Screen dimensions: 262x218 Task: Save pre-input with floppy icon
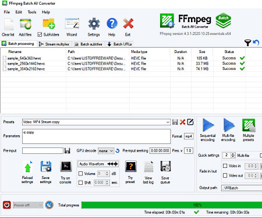67,151
